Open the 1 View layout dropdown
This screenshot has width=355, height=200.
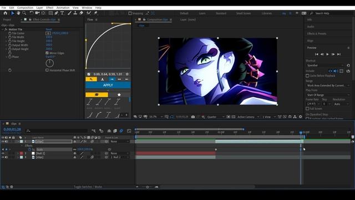[268, 117]
